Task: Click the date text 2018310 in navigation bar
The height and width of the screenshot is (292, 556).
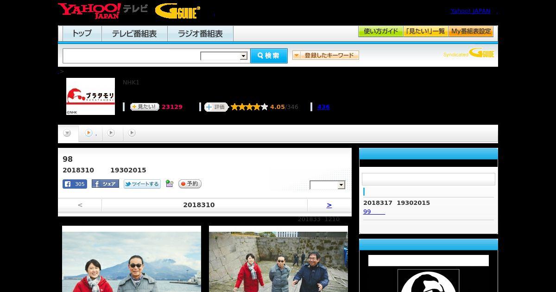Action: click(199, 205)
